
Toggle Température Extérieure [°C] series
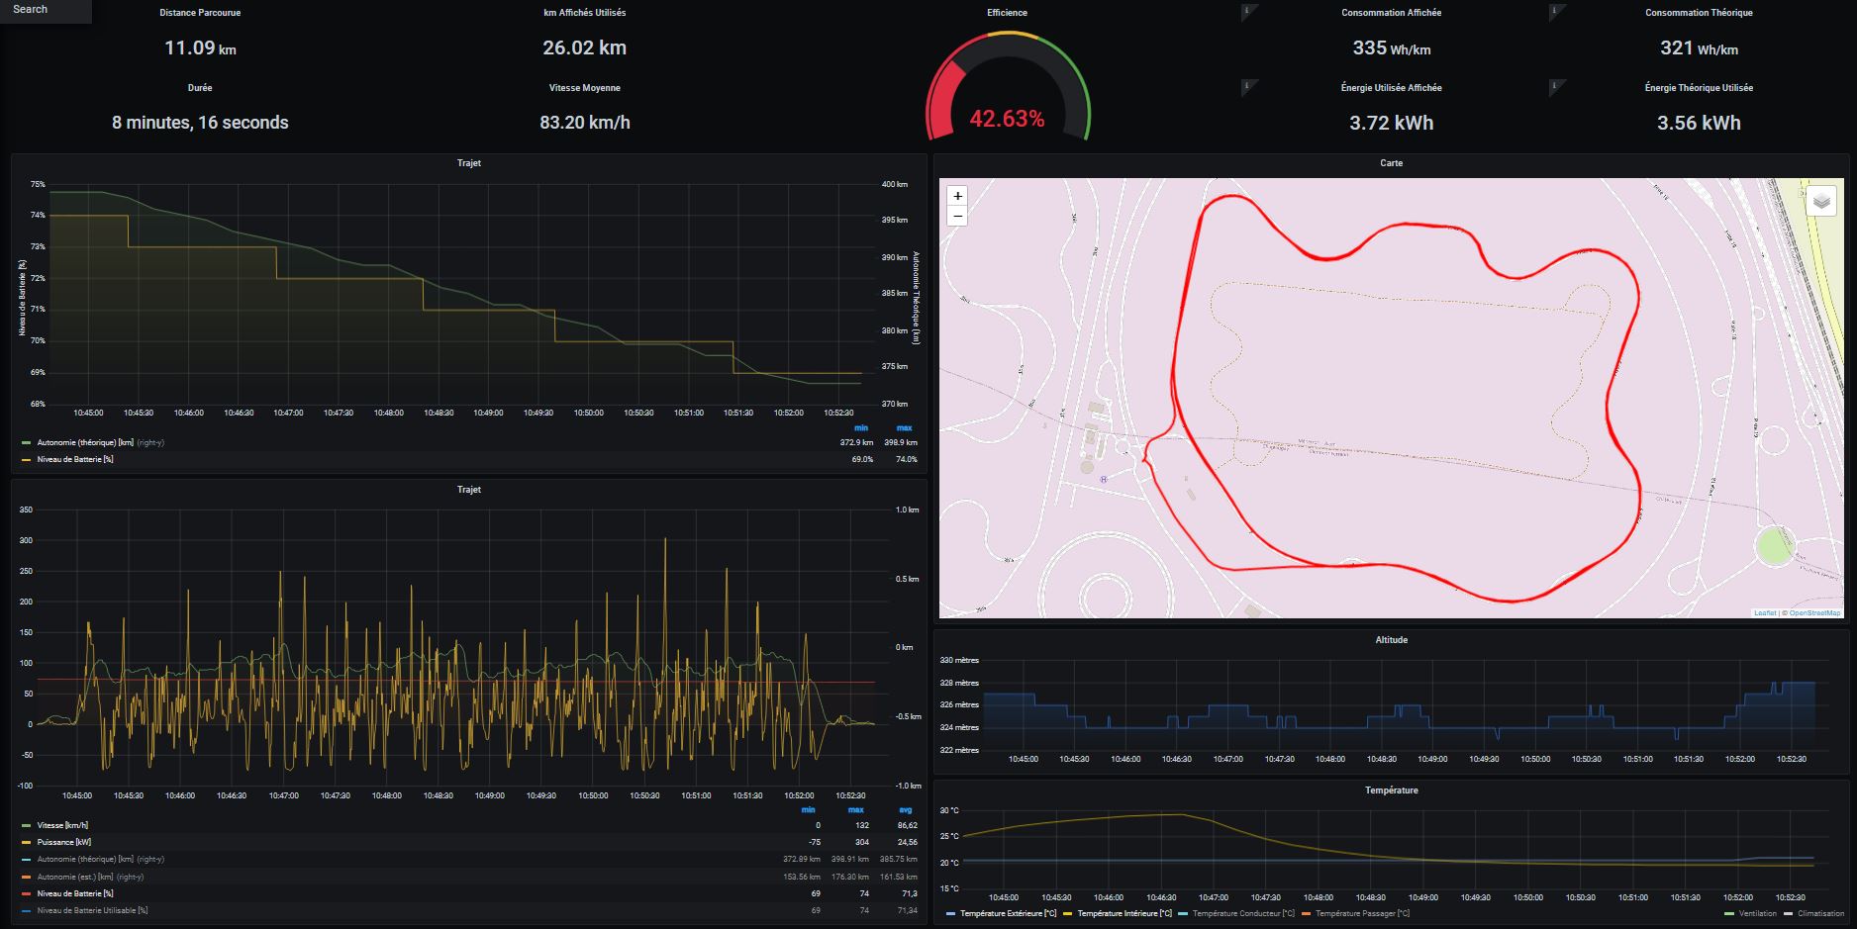(x=1008, y=913)
